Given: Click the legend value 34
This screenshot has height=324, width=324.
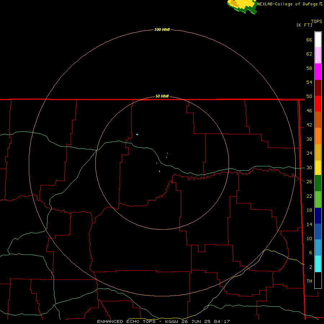Looking at the screenshot, I should coord(309,153).
